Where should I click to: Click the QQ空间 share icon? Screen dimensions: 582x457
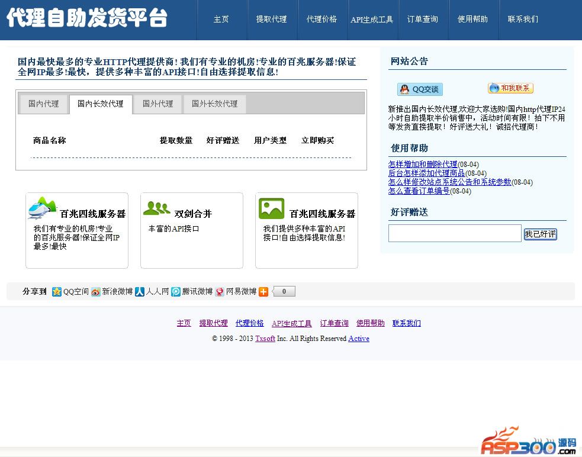[57, 291]
